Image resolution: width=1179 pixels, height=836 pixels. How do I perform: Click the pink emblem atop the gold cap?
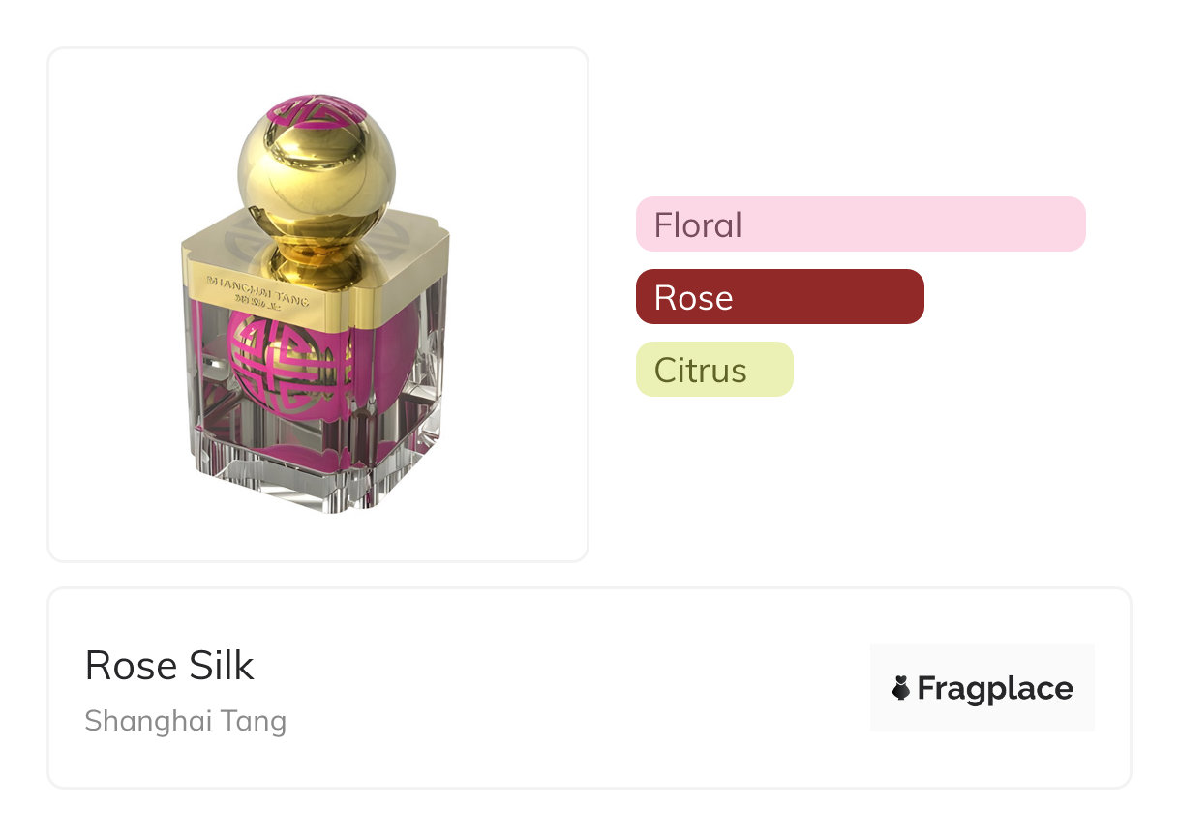(x=317, y=111)
